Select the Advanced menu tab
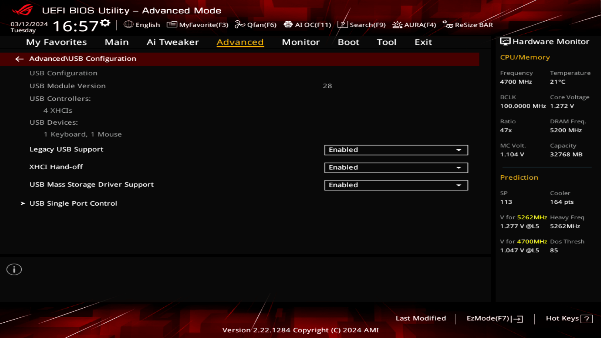601x338 pixels. (x=239, y=42)
